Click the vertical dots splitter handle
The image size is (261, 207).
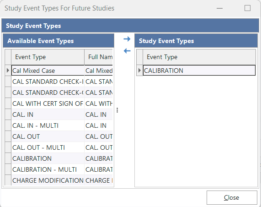(x=117, y=110)
